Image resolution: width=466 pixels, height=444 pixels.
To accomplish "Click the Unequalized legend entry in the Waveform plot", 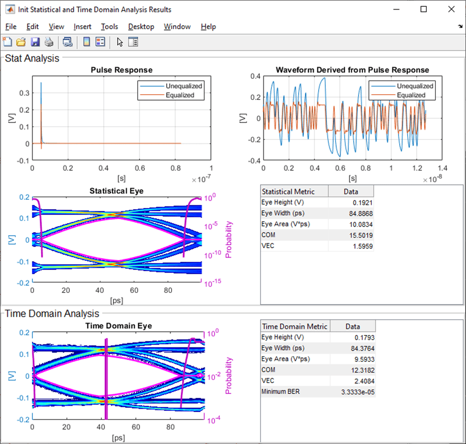I will (x=414, y=86).
